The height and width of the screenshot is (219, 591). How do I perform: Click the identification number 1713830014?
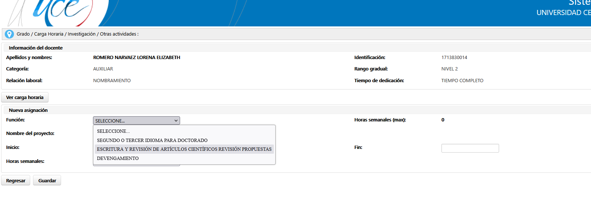coord(454,58)
